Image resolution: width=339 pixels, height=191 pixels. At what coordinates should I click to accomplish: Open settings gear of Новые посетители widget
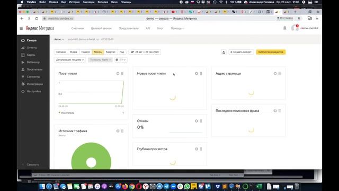(197, 74)
